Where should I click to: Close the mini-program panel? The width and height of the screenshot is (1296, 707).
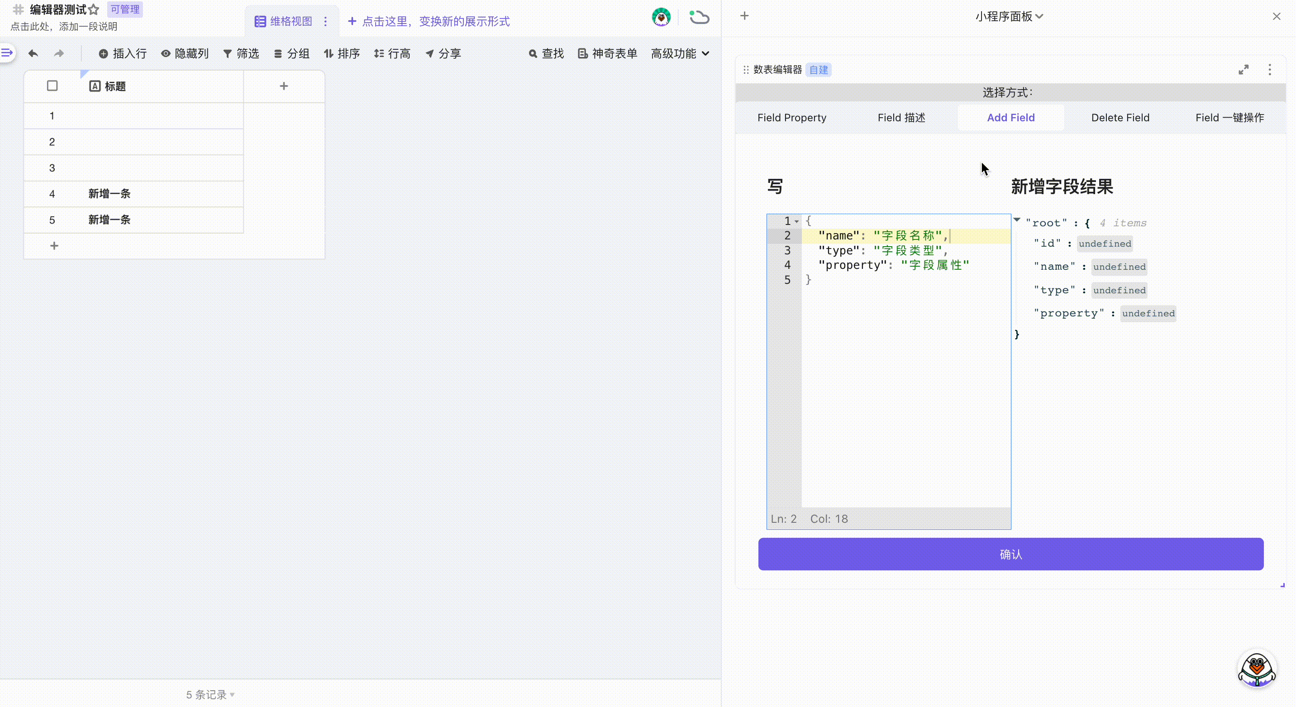coord(1277,17)
